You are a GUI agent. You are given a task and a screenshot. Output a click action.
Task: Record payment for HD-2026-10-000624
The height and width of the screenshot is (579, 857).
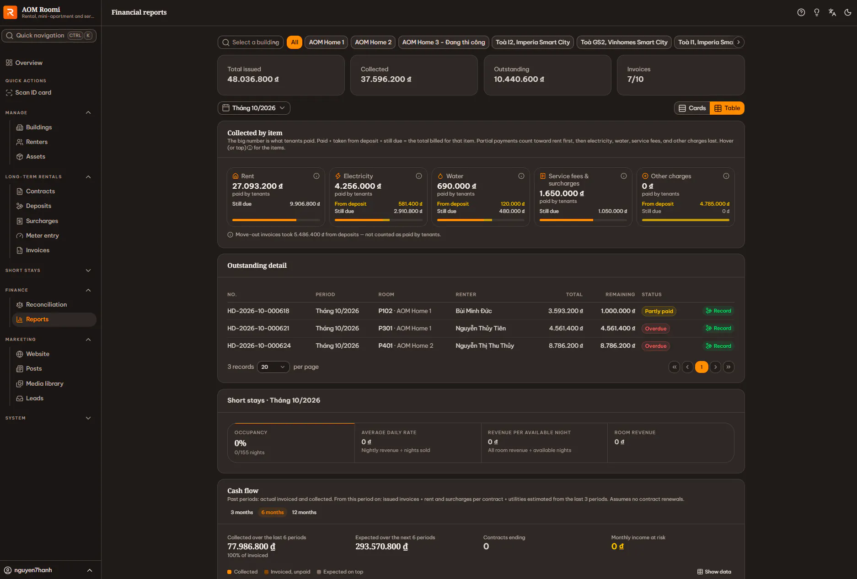(x=718, y=346)
